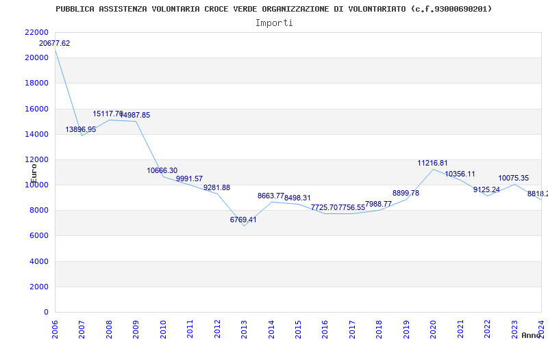Click the 2012 year axis label
Screen dimensions: 548x342
click(217, 329)
